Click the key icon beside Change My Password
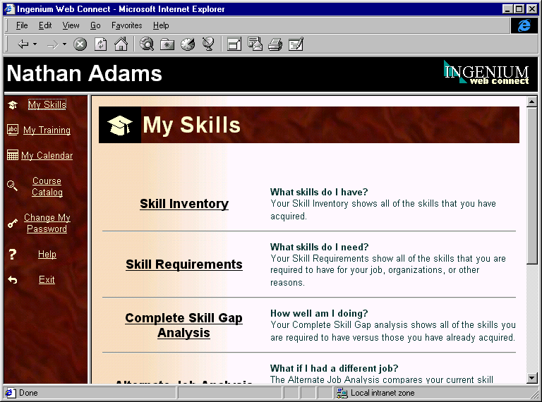The width and height of the screenshot is (542, 402). click(x=12, y=224)
